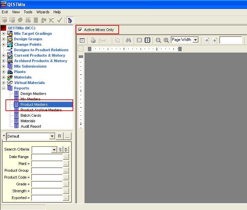Click the next page down-arrow icon
Screen dimensions: 247x210
click(x=214, y=40)
